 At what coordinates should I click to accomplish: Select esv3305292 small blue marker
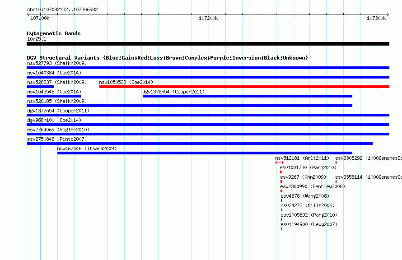(336, 162)
